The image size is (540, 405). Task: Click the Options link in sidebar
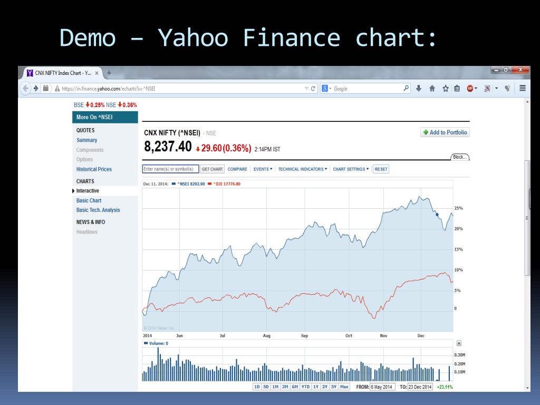point(84,159)
